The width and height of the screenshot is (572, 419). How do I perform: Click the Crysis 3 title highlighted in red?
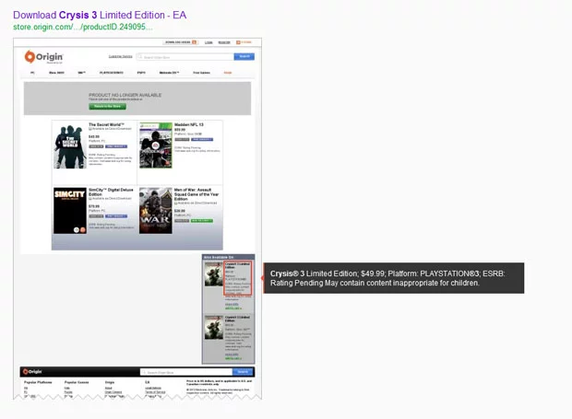click(237, 265)
